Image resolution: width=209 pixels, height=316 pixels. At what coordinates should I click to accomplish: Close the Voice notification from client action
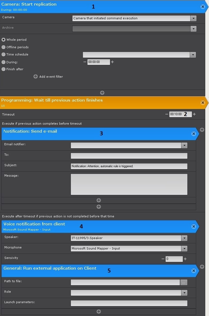click(x=194, y=226)
